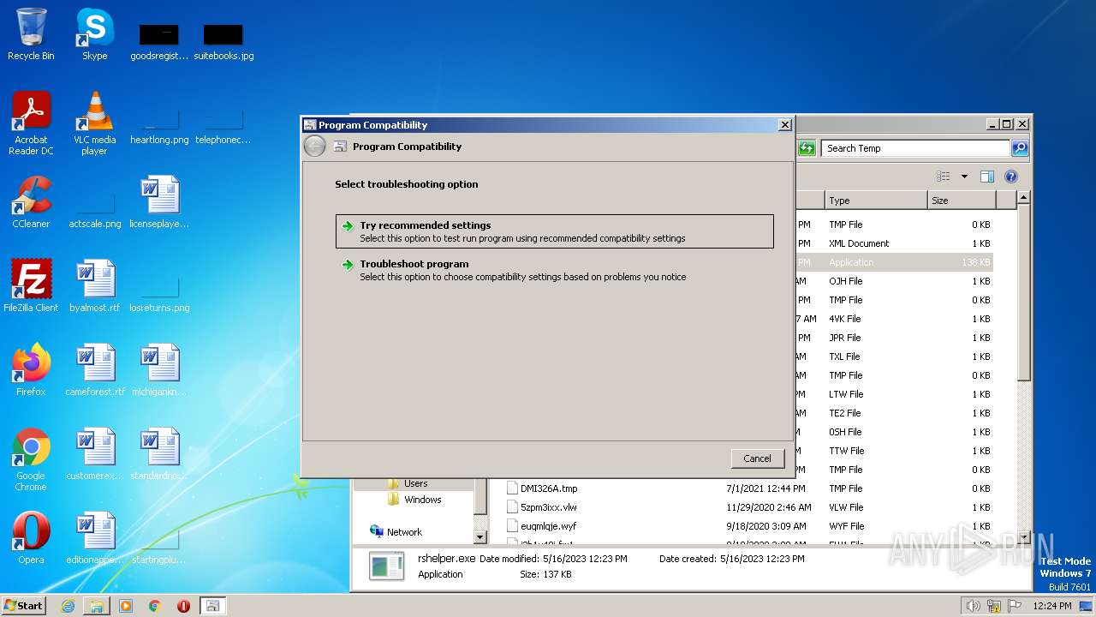The width and height of the screenshot is (1096, 617).
Task: Open Firefox desktop shortcut
Action: 31,370
